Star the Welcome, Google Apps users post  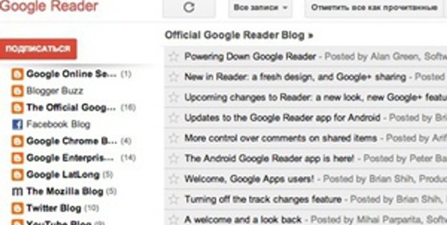click(x=173, y=179)
